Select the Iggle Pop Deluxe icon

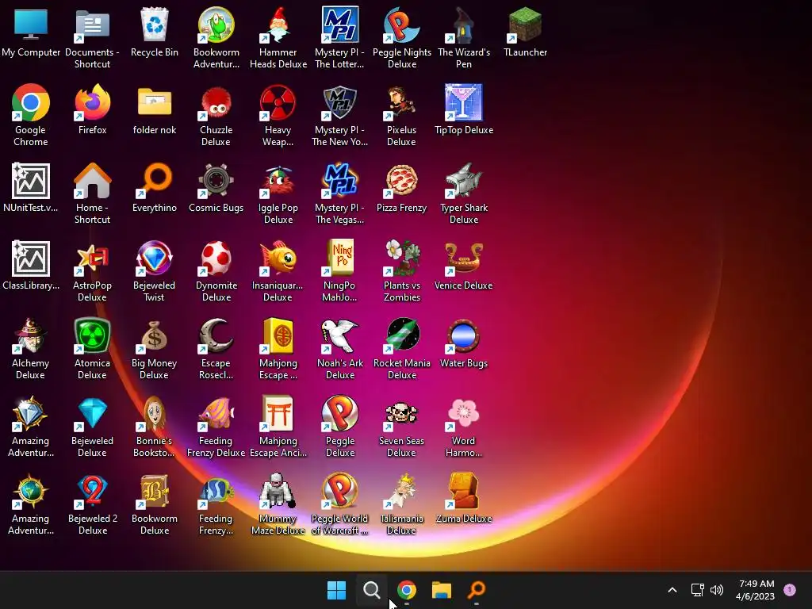tap(278, 180)
